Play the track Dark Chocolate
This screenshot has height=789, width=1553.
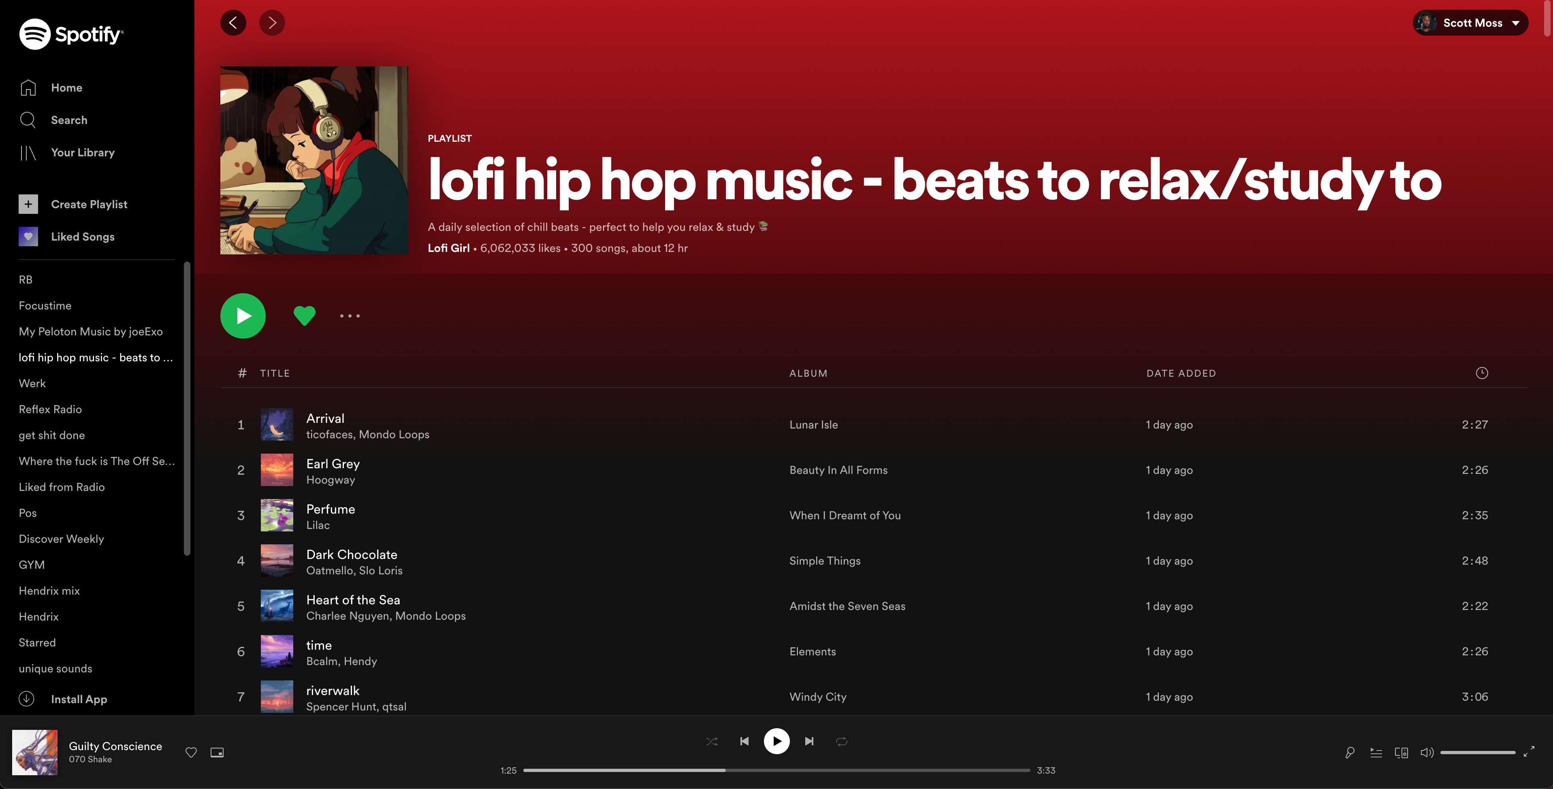tap(352, 554)
